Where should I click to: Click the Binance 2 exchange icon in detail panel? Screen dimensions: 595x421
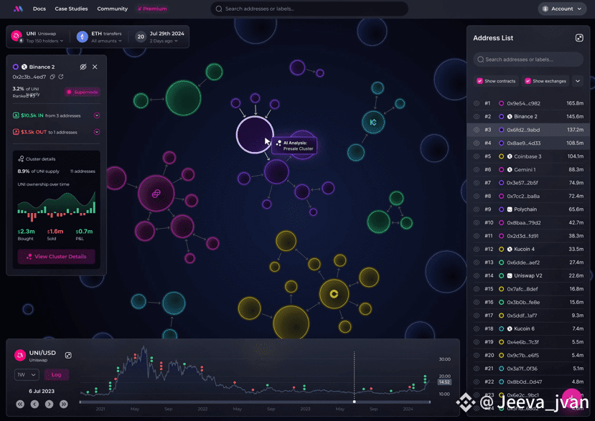coord(24,67)
